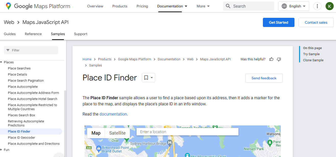This screenshot has height=157, width=336.
Task: Click the sidebar Filter field
Action: 31,50
